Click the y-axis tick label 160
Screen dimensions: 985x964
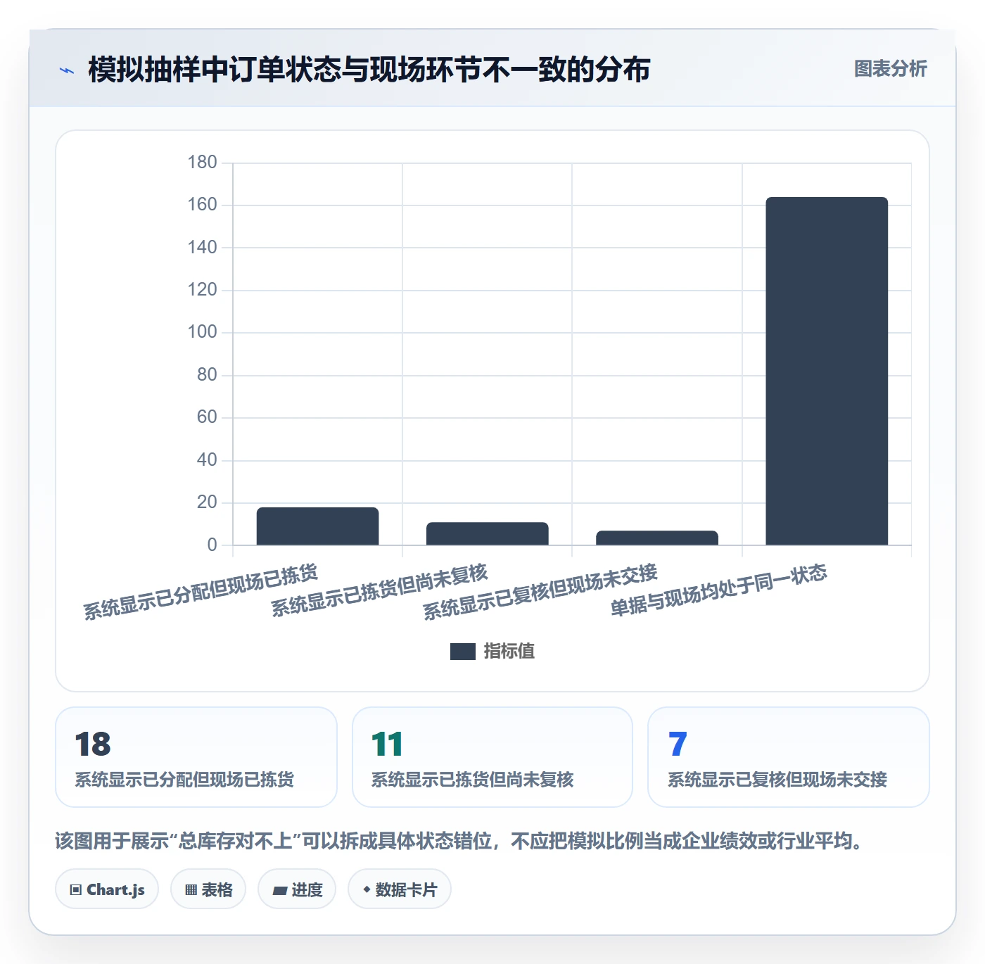[202, 205]
